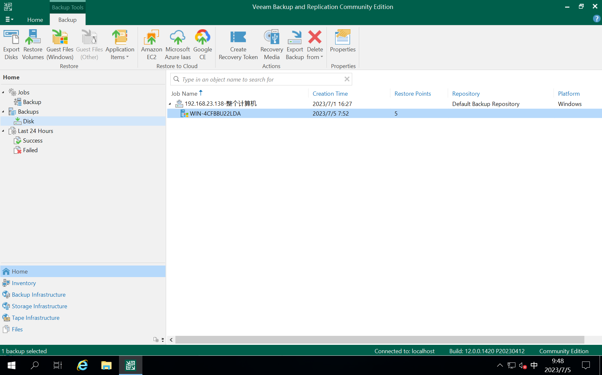The height and width of the screenshot is (375, 602).
Task: Open the notification center icon
Action: coord(586,365)
